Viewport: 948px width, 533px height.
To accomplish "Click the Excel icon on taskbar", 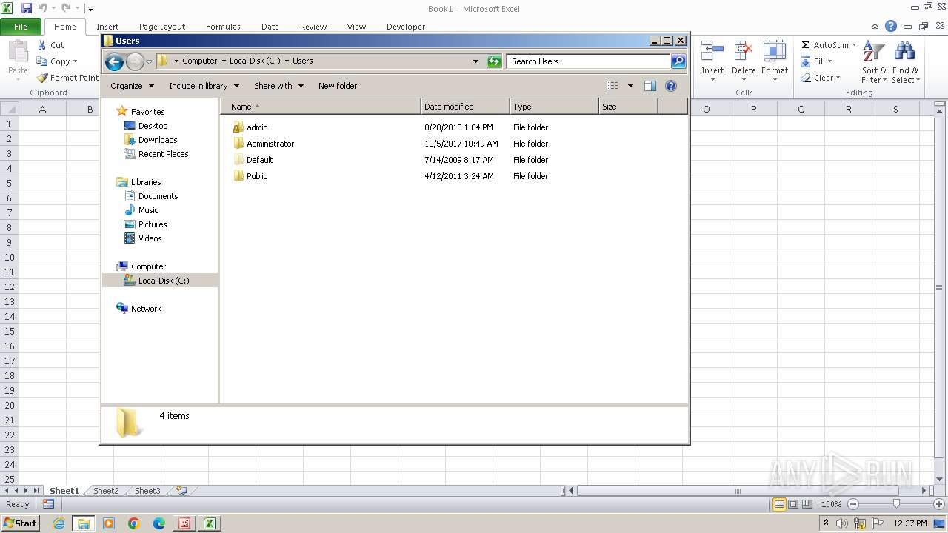I will click(x=210, y=523).
